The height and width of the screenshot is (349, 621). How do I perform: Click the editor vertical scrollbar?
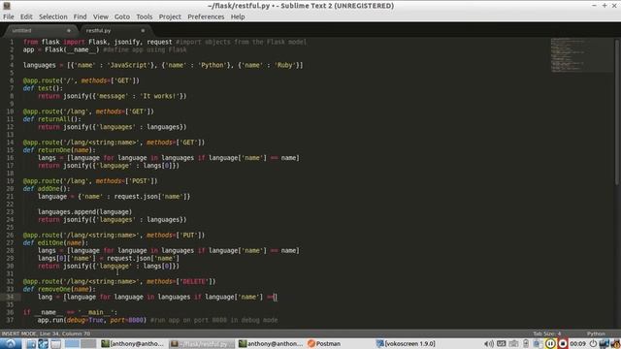point(617,111)
